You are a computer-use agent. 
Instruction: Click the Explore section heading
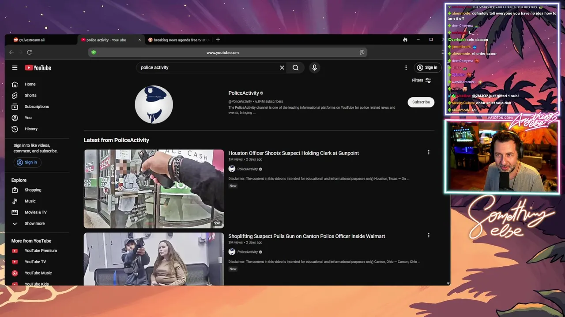tap(19, 180)
